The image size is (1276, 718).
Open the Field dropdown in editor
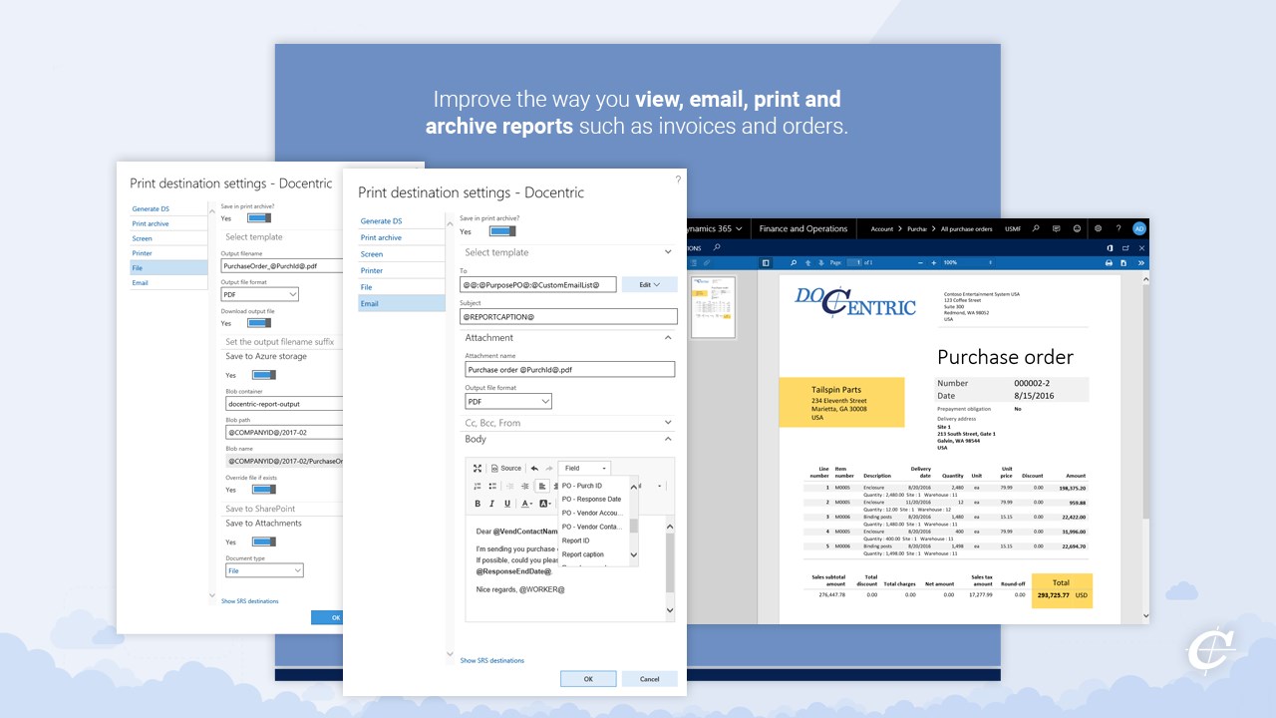click(x=584, y=468)
